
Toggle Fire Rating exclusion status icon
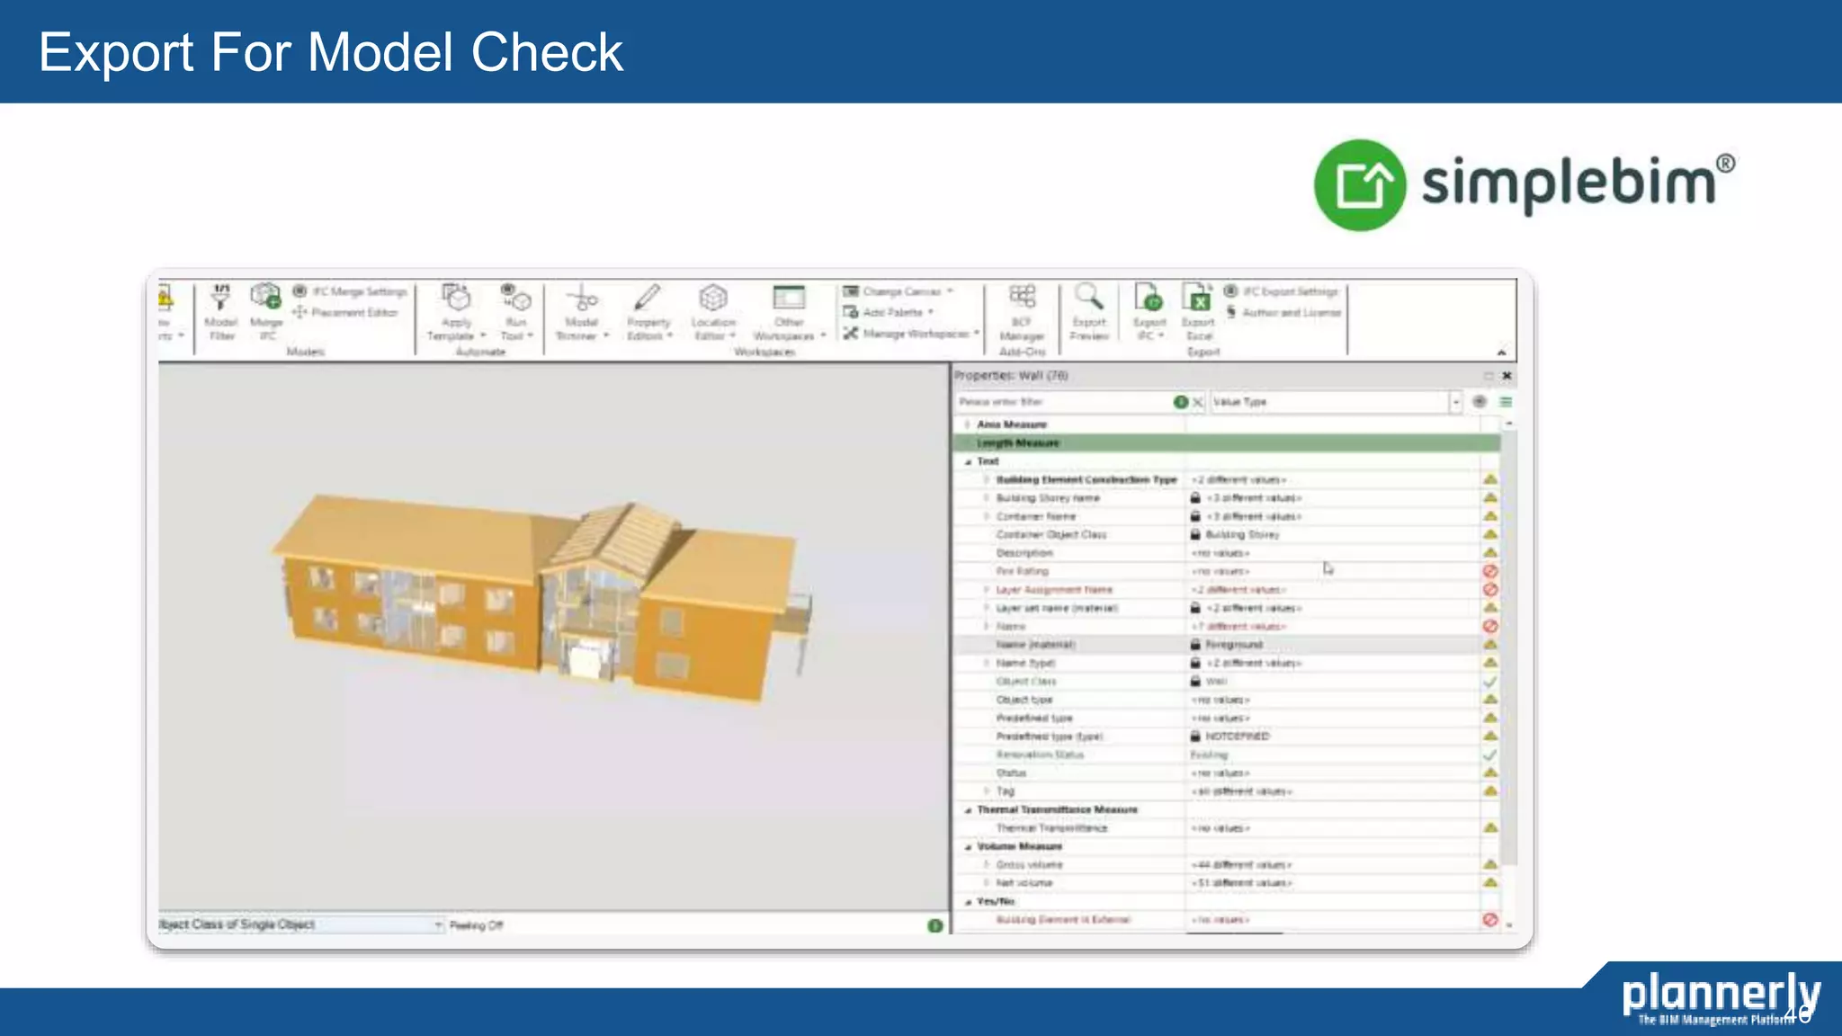pos(1489,571)
